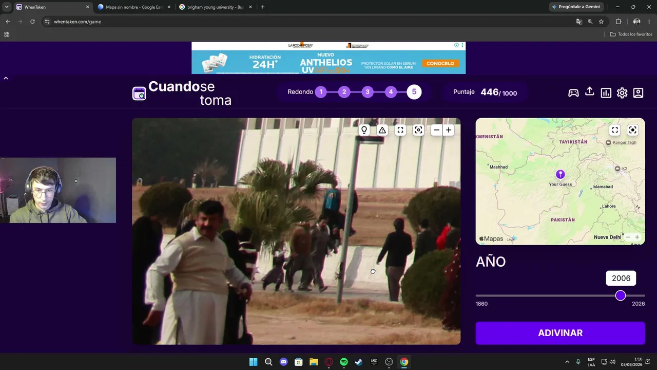View site information icon in address bar
The image size is (657, 370).
tap(47, 22)
